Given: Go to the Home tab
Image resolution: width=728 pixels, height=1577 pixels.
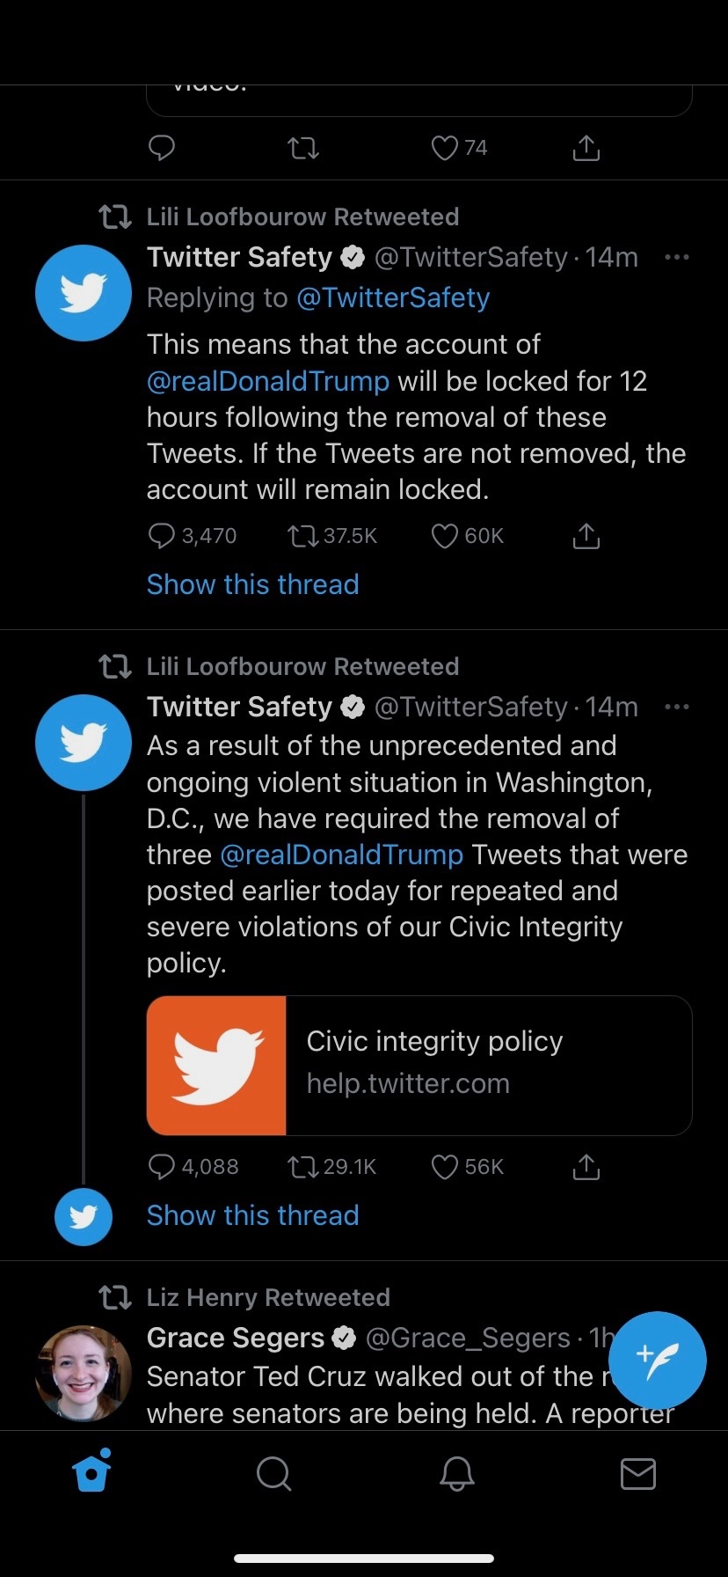Looking at the screenshot, I should coord(92,1471).
